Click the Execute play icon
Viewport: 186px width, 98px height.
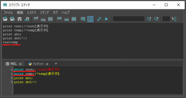107,19
